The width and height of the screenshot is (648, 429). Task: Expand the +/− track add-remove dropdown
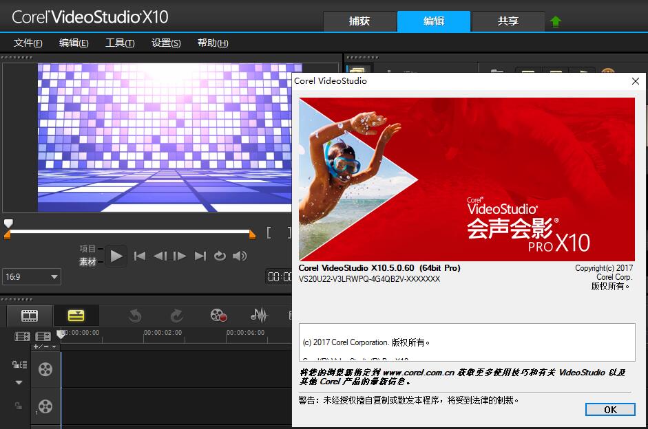[45, 346]
